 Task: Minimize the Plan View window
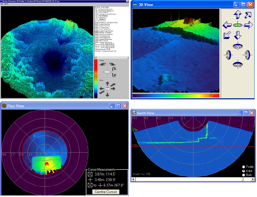112,106
